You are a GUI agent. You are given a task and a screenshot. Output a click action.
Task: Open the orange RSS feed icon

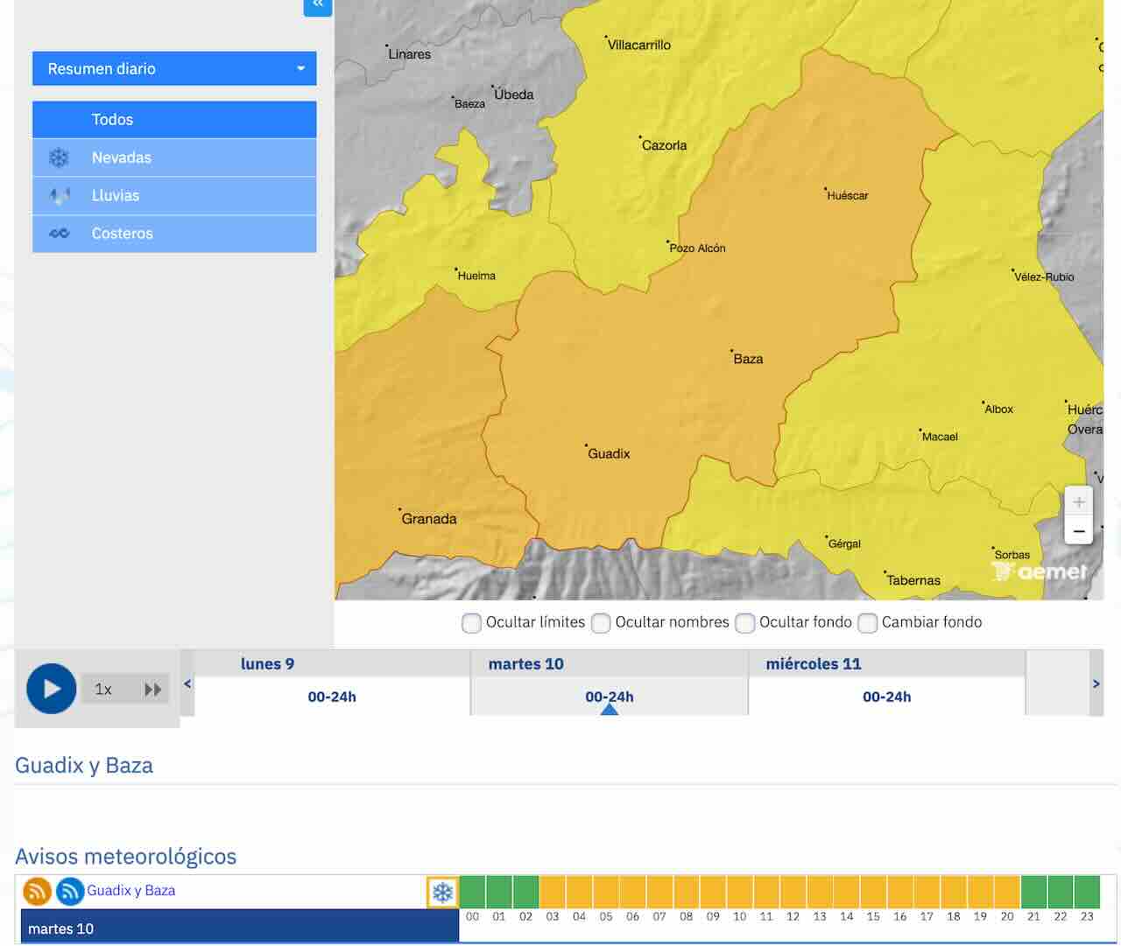(x=37, y=891)
